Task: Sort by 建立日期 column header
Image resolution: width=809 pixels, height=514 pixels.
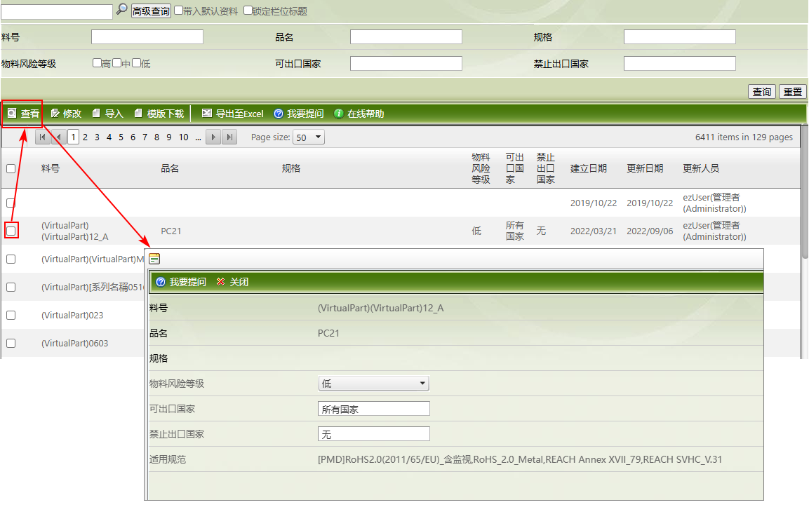Action: [588, 168]
